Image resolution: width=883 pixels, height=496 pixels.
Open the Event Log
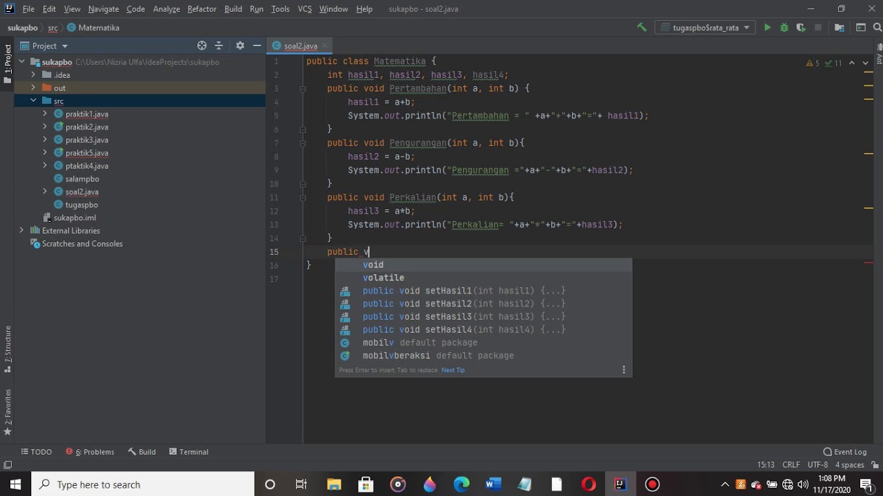tap(844, 452)
